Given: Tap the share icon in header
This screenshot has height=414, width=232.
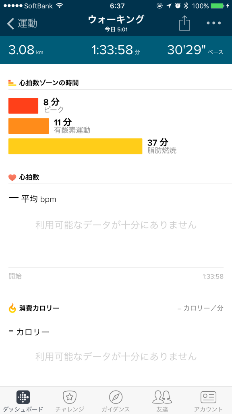Looking at the screenshot, I should (x=184, y=23).
